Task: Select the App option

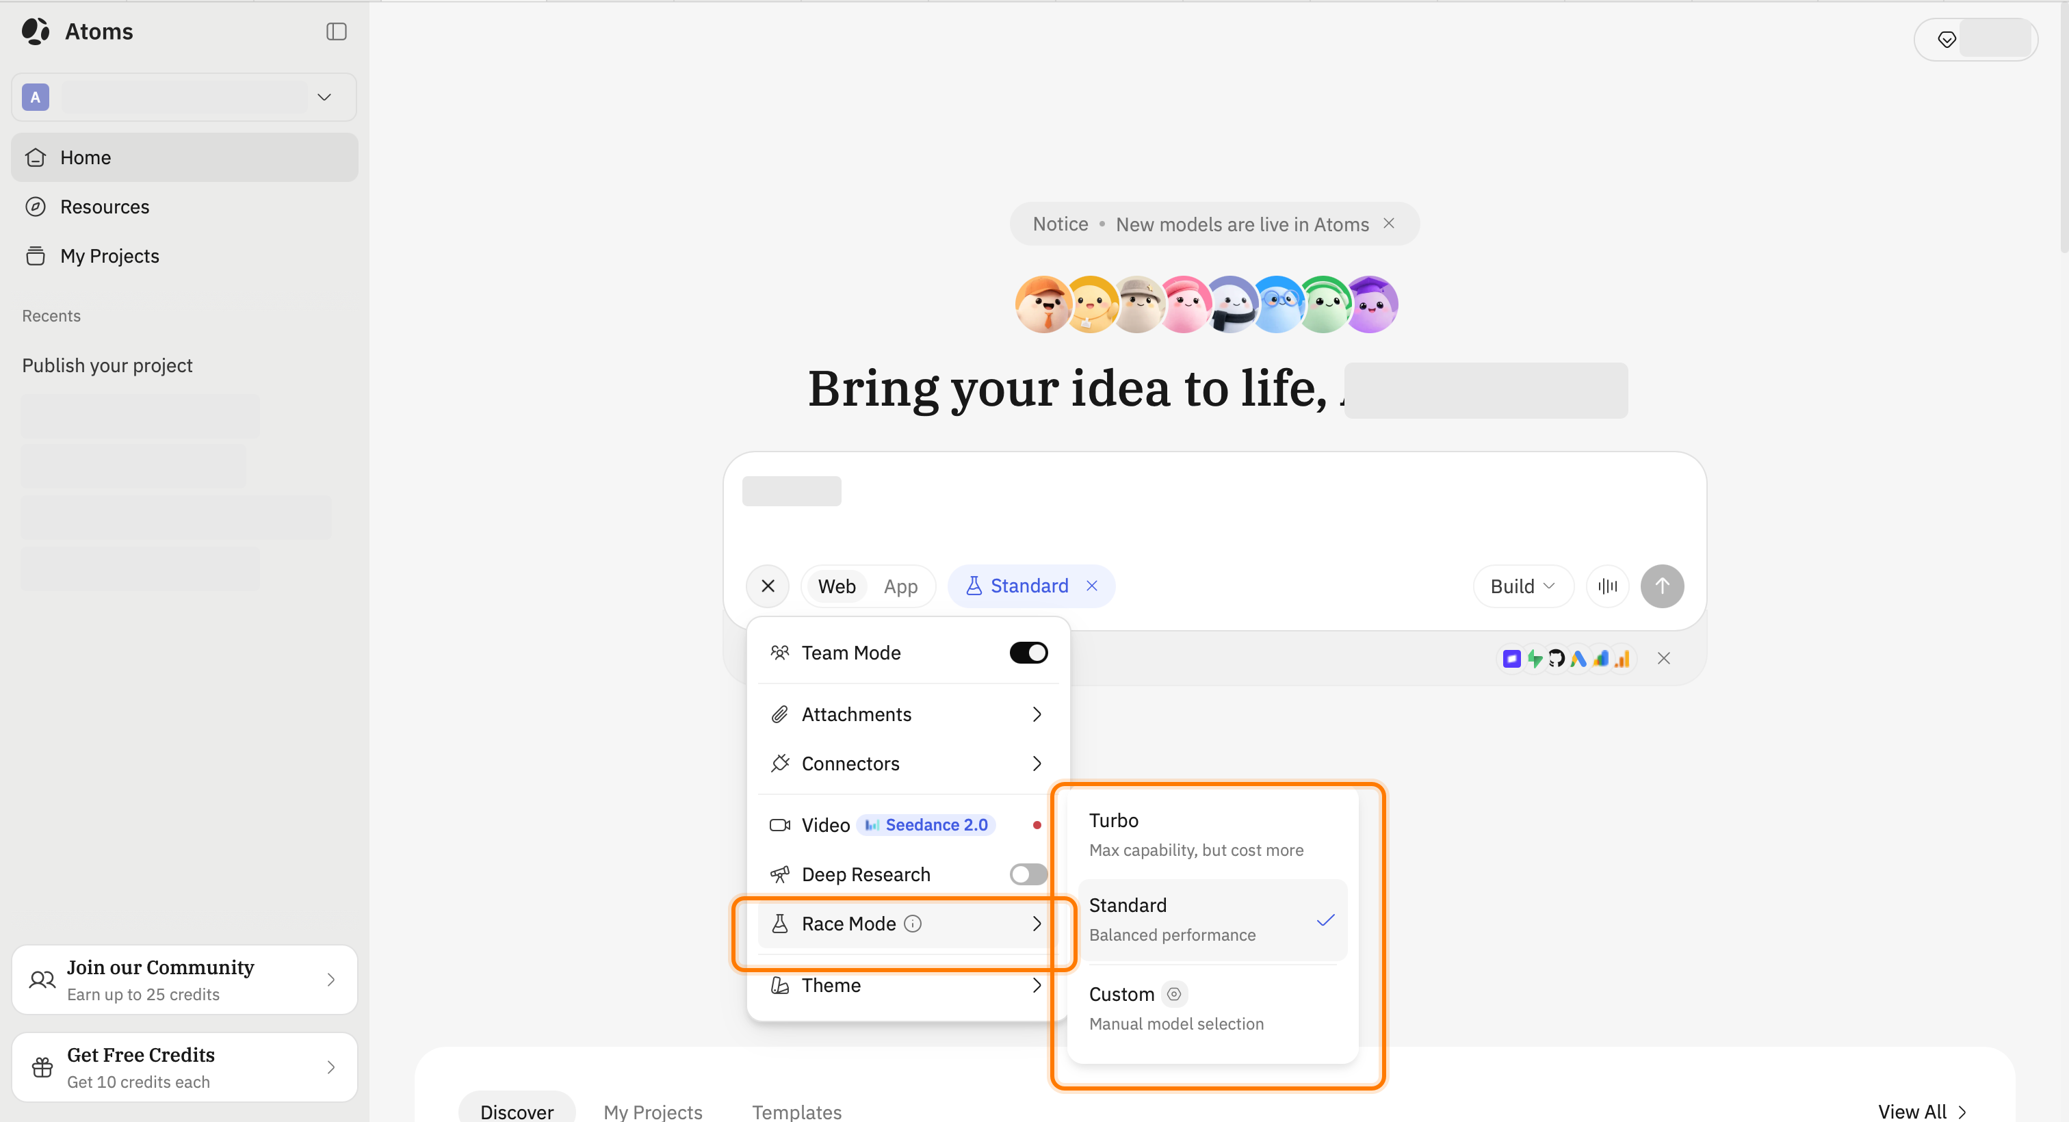Action: [900, 586]
